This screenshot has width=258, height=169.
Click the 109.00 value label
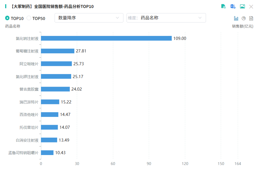pos(180,38)
